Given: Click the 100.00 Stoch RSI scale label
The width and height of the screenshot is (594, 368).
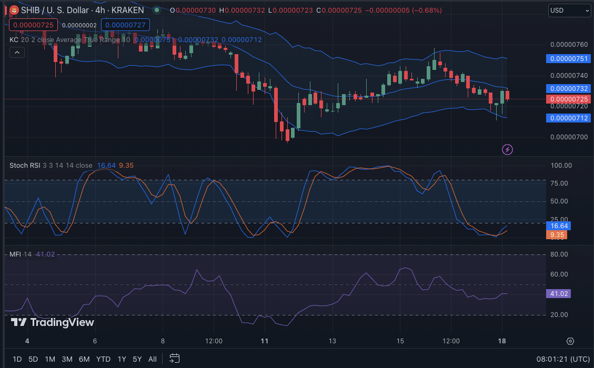Looking at the screenshot, I should click(561, 166).
